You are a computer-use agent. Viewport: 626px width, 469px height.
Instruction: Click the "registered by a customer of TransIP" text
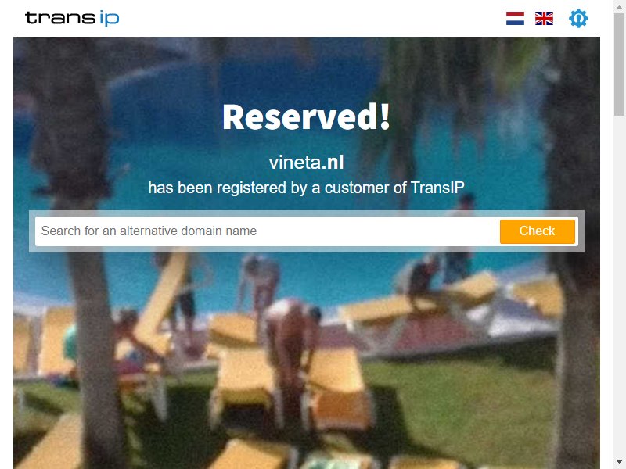tap(340, 188)
